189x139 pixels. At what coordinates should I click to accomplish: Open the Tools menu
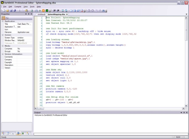(x=32, y=7)
